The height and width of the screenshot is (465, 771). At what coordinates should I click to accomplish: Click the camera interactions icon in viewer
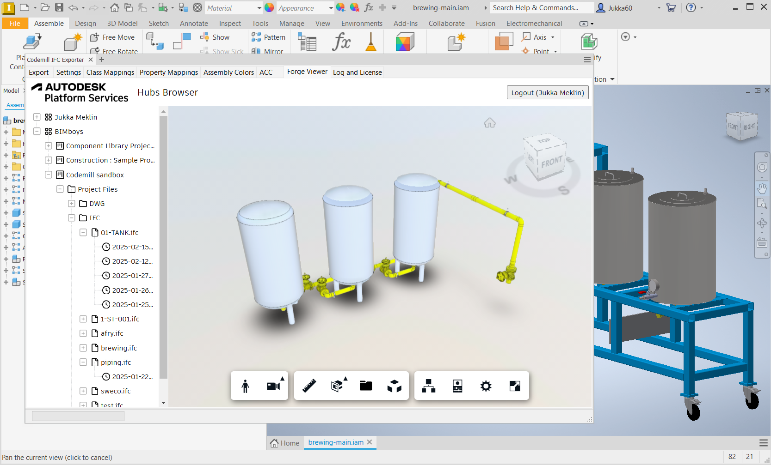273,386
